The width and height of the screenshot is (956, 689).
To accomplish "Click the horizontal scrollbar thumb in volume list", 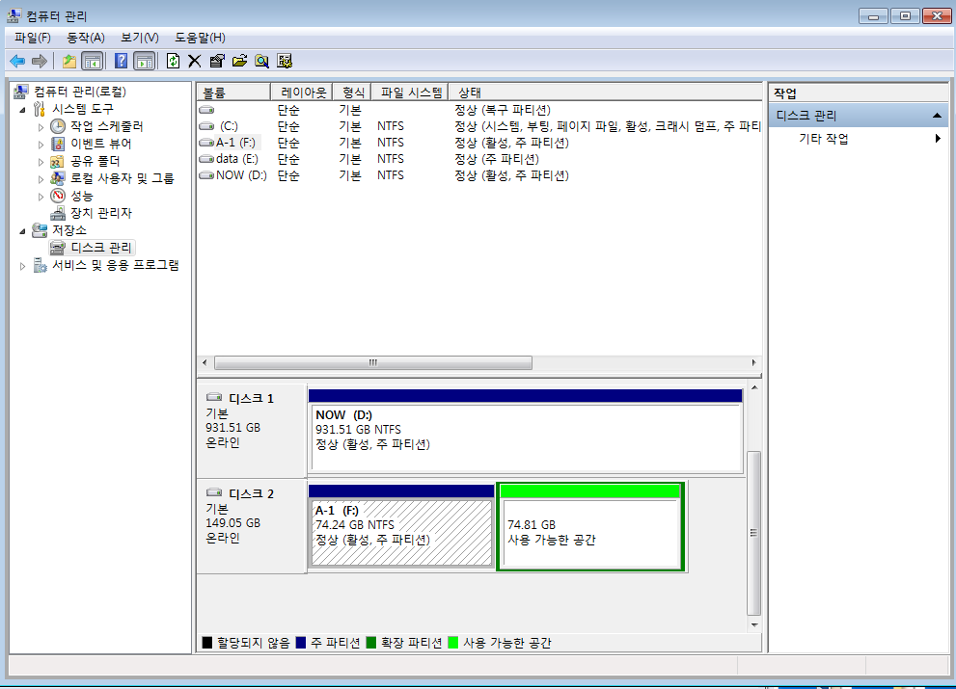I will [373, 362].
